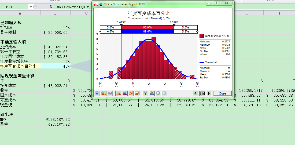295x145 pixels.
Task: Click the @RISK window title icon
Action: [96, 4]
